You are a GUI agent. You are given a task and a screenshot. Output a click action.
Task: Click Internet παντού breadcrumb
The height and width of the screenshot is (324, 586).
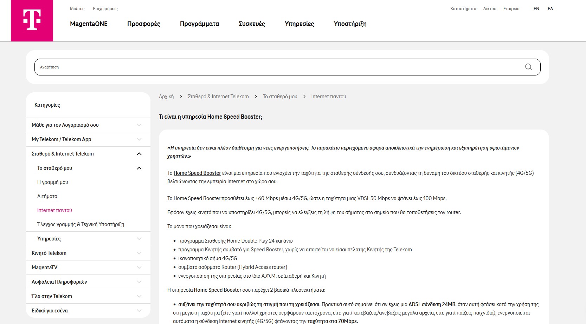[328, 97]
